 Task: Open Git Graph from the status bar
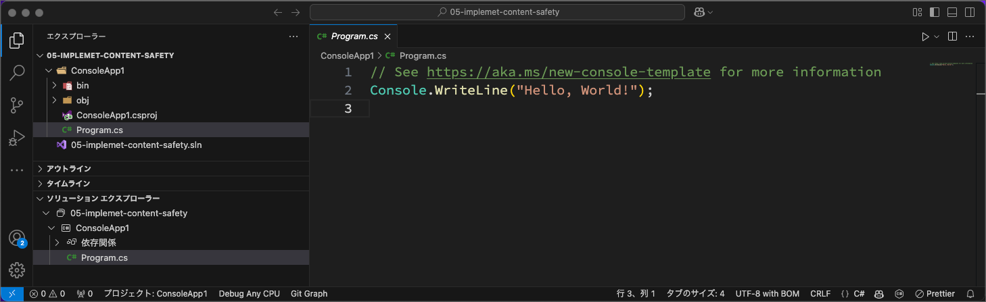(x=309, y=294)
